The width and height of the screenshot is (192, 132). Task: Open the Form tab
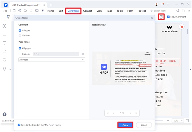[x=130, y=11]
